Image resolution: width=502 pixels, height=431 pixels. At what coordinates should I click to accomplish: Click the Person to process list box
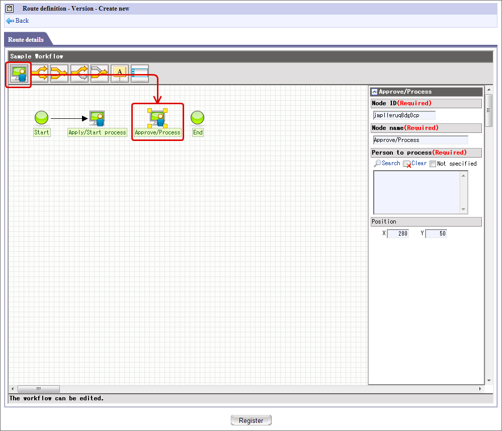pos(417,192)
